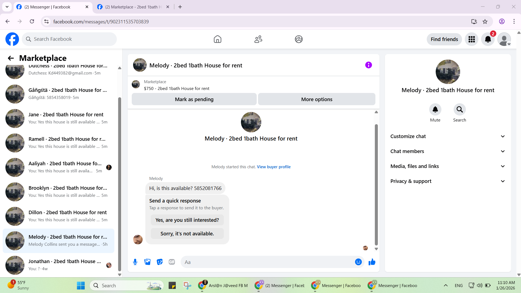This screenshot has height=293, width=521.
Task: Open Brooklyn conversation in list
Action: point(58,192)
